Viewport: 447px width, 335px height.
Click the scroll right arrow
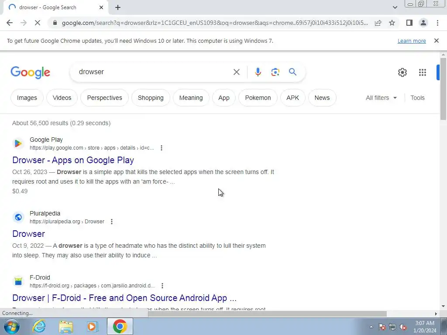[x=436, y=314]
